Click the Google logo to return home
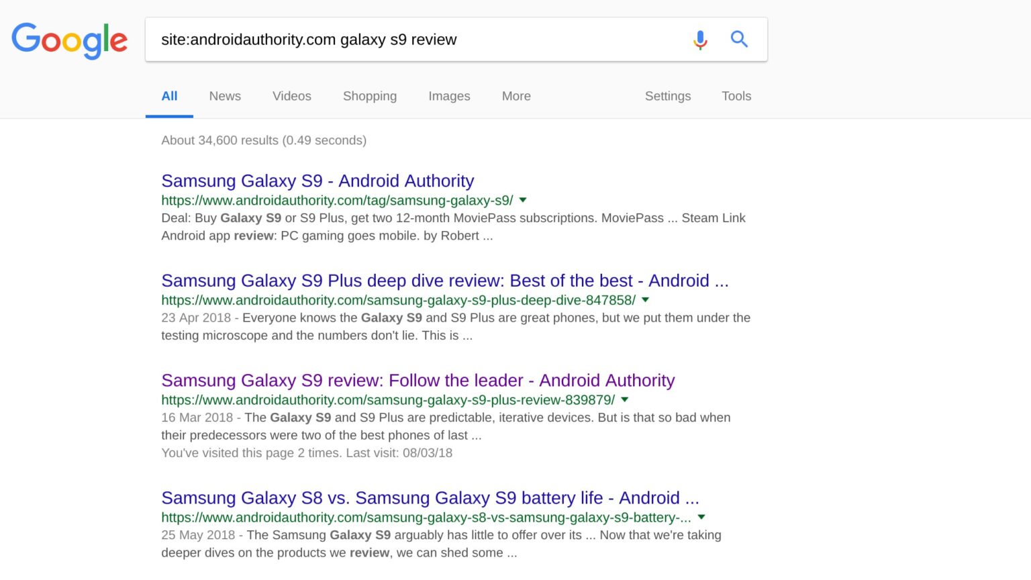 point(69,40)
